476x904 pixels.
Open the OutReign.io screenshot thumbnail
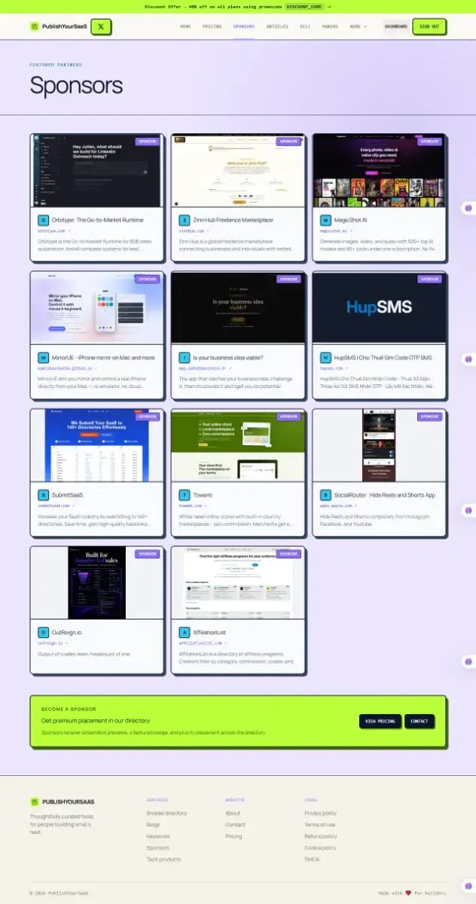click(x=96, y=583)
